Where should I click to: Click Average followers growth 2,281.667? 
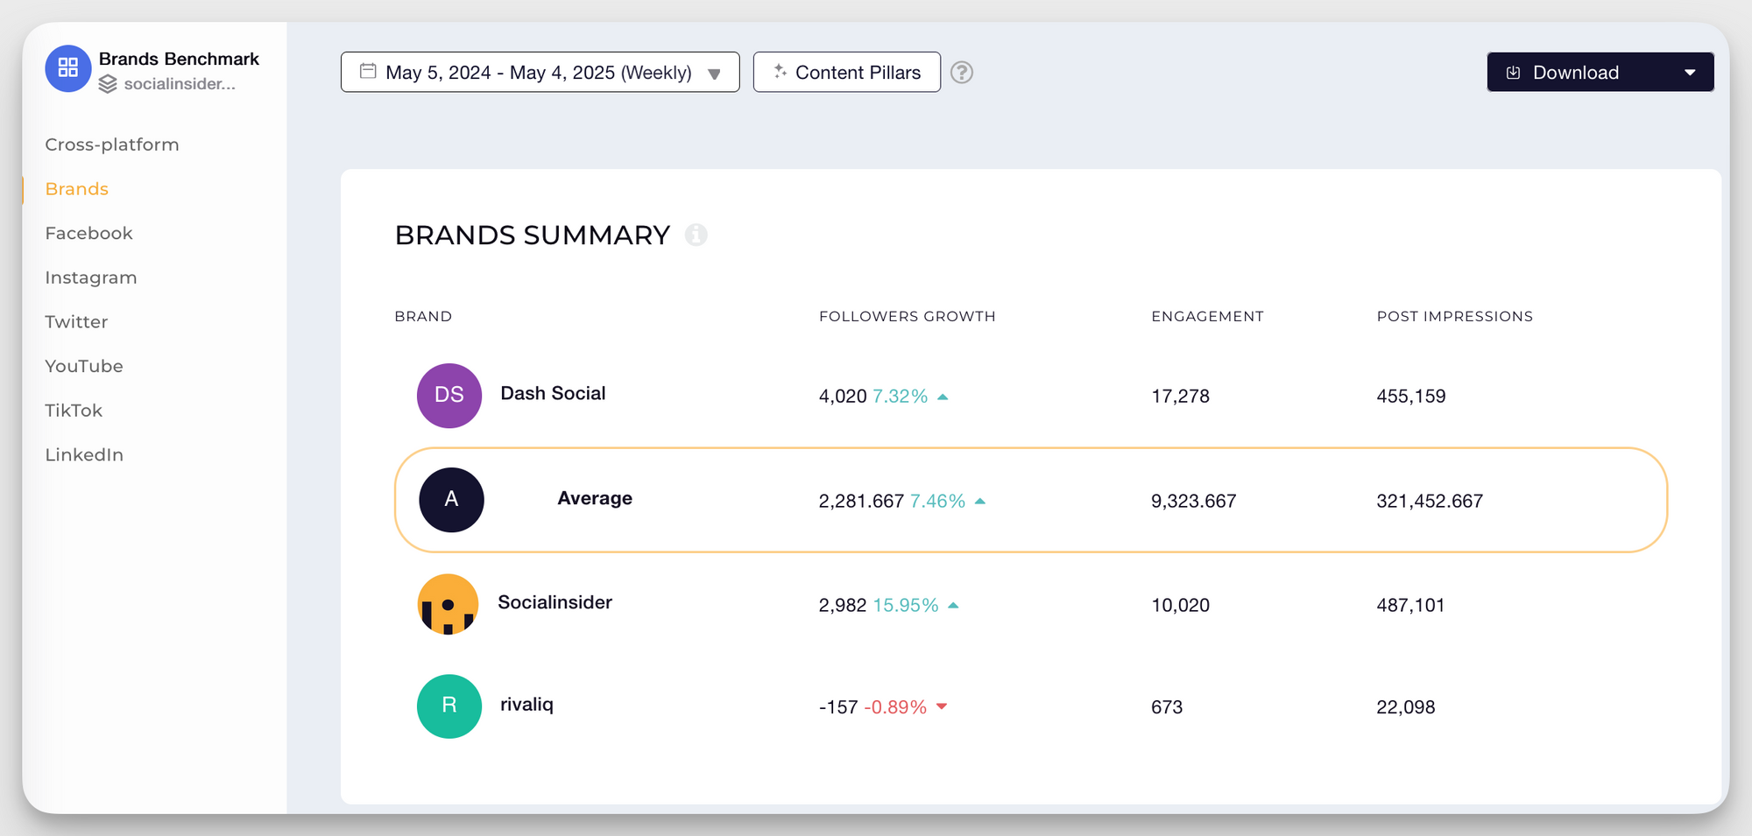click(x=861, y=502)
